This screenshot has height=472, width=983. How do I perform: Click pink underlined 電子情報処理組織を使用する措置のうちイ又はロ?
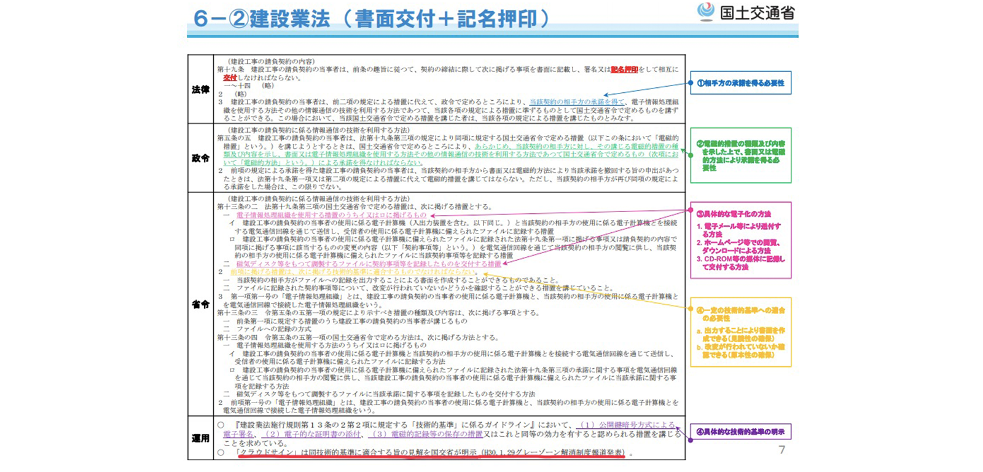coord(331,216)
